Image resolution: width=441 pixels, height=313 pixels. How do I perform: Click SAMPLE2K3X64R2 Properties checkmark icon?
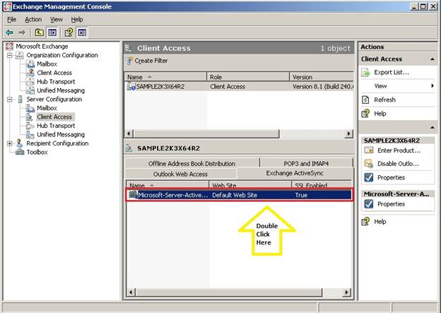368,177
